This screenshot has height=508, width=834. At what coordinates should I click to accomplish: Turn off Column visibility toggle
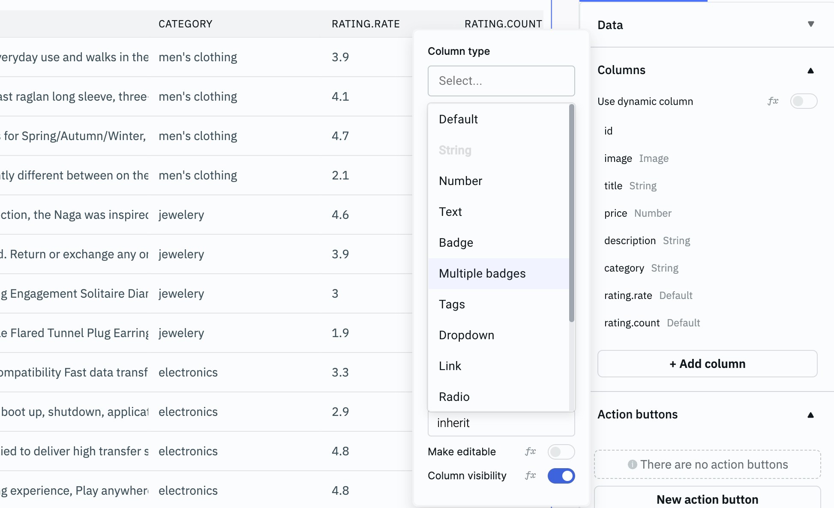pyautogui.click(x=561, y=476)
